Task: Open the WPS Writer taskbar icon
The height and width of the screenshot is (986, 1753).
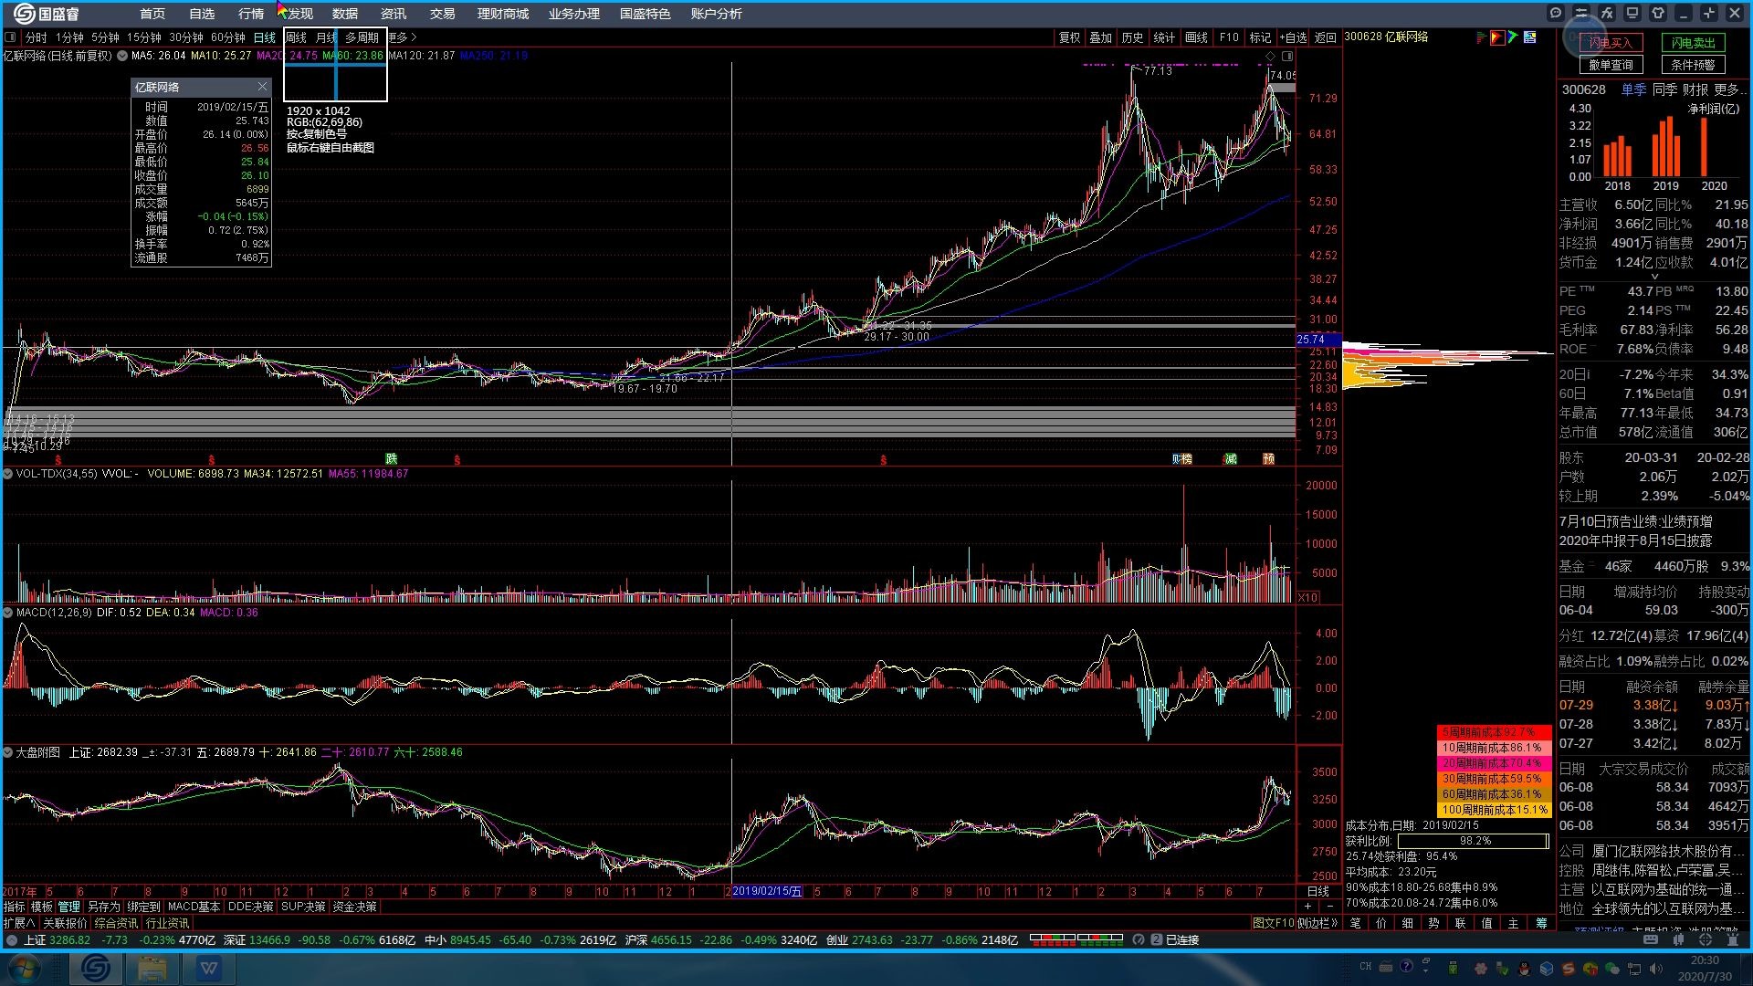Action: tap(210, 968)
